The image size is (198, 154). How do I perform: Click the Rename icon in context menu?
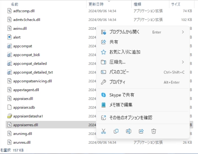128,131
